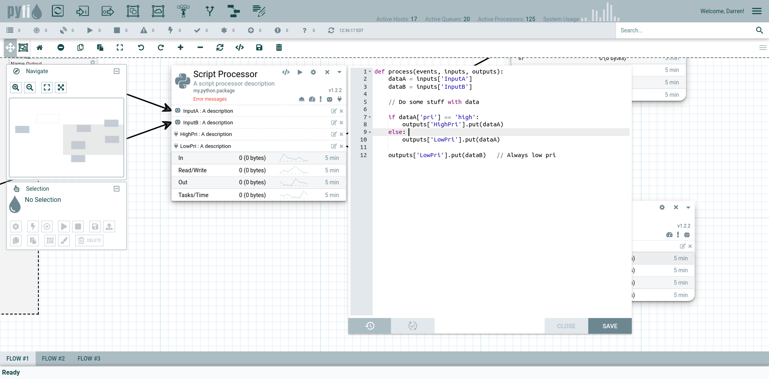Open dropdown caret on lower-right processor
This screenshot has height=379, width=769.
pyautogui.click(x=688, y=207)
